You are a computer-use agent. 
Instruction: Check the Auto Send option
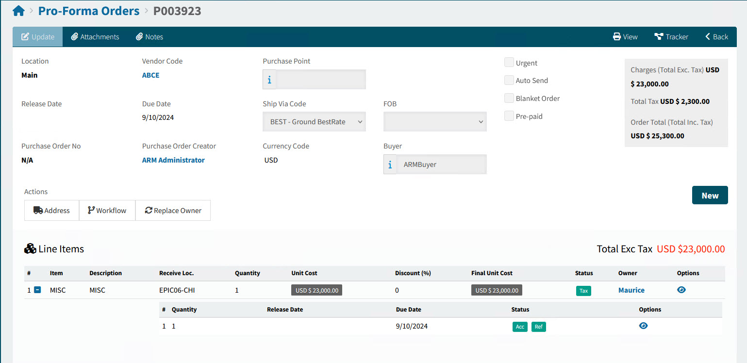coord(509,80)
